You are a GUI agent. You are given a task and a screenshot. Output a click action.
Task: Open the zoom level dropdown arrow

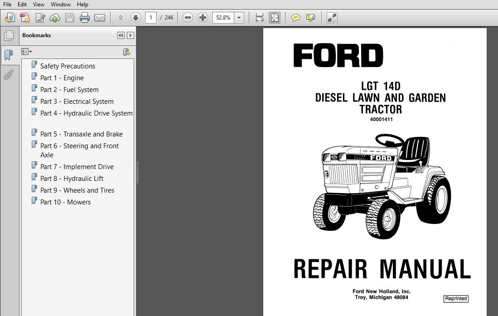[239, 18]
